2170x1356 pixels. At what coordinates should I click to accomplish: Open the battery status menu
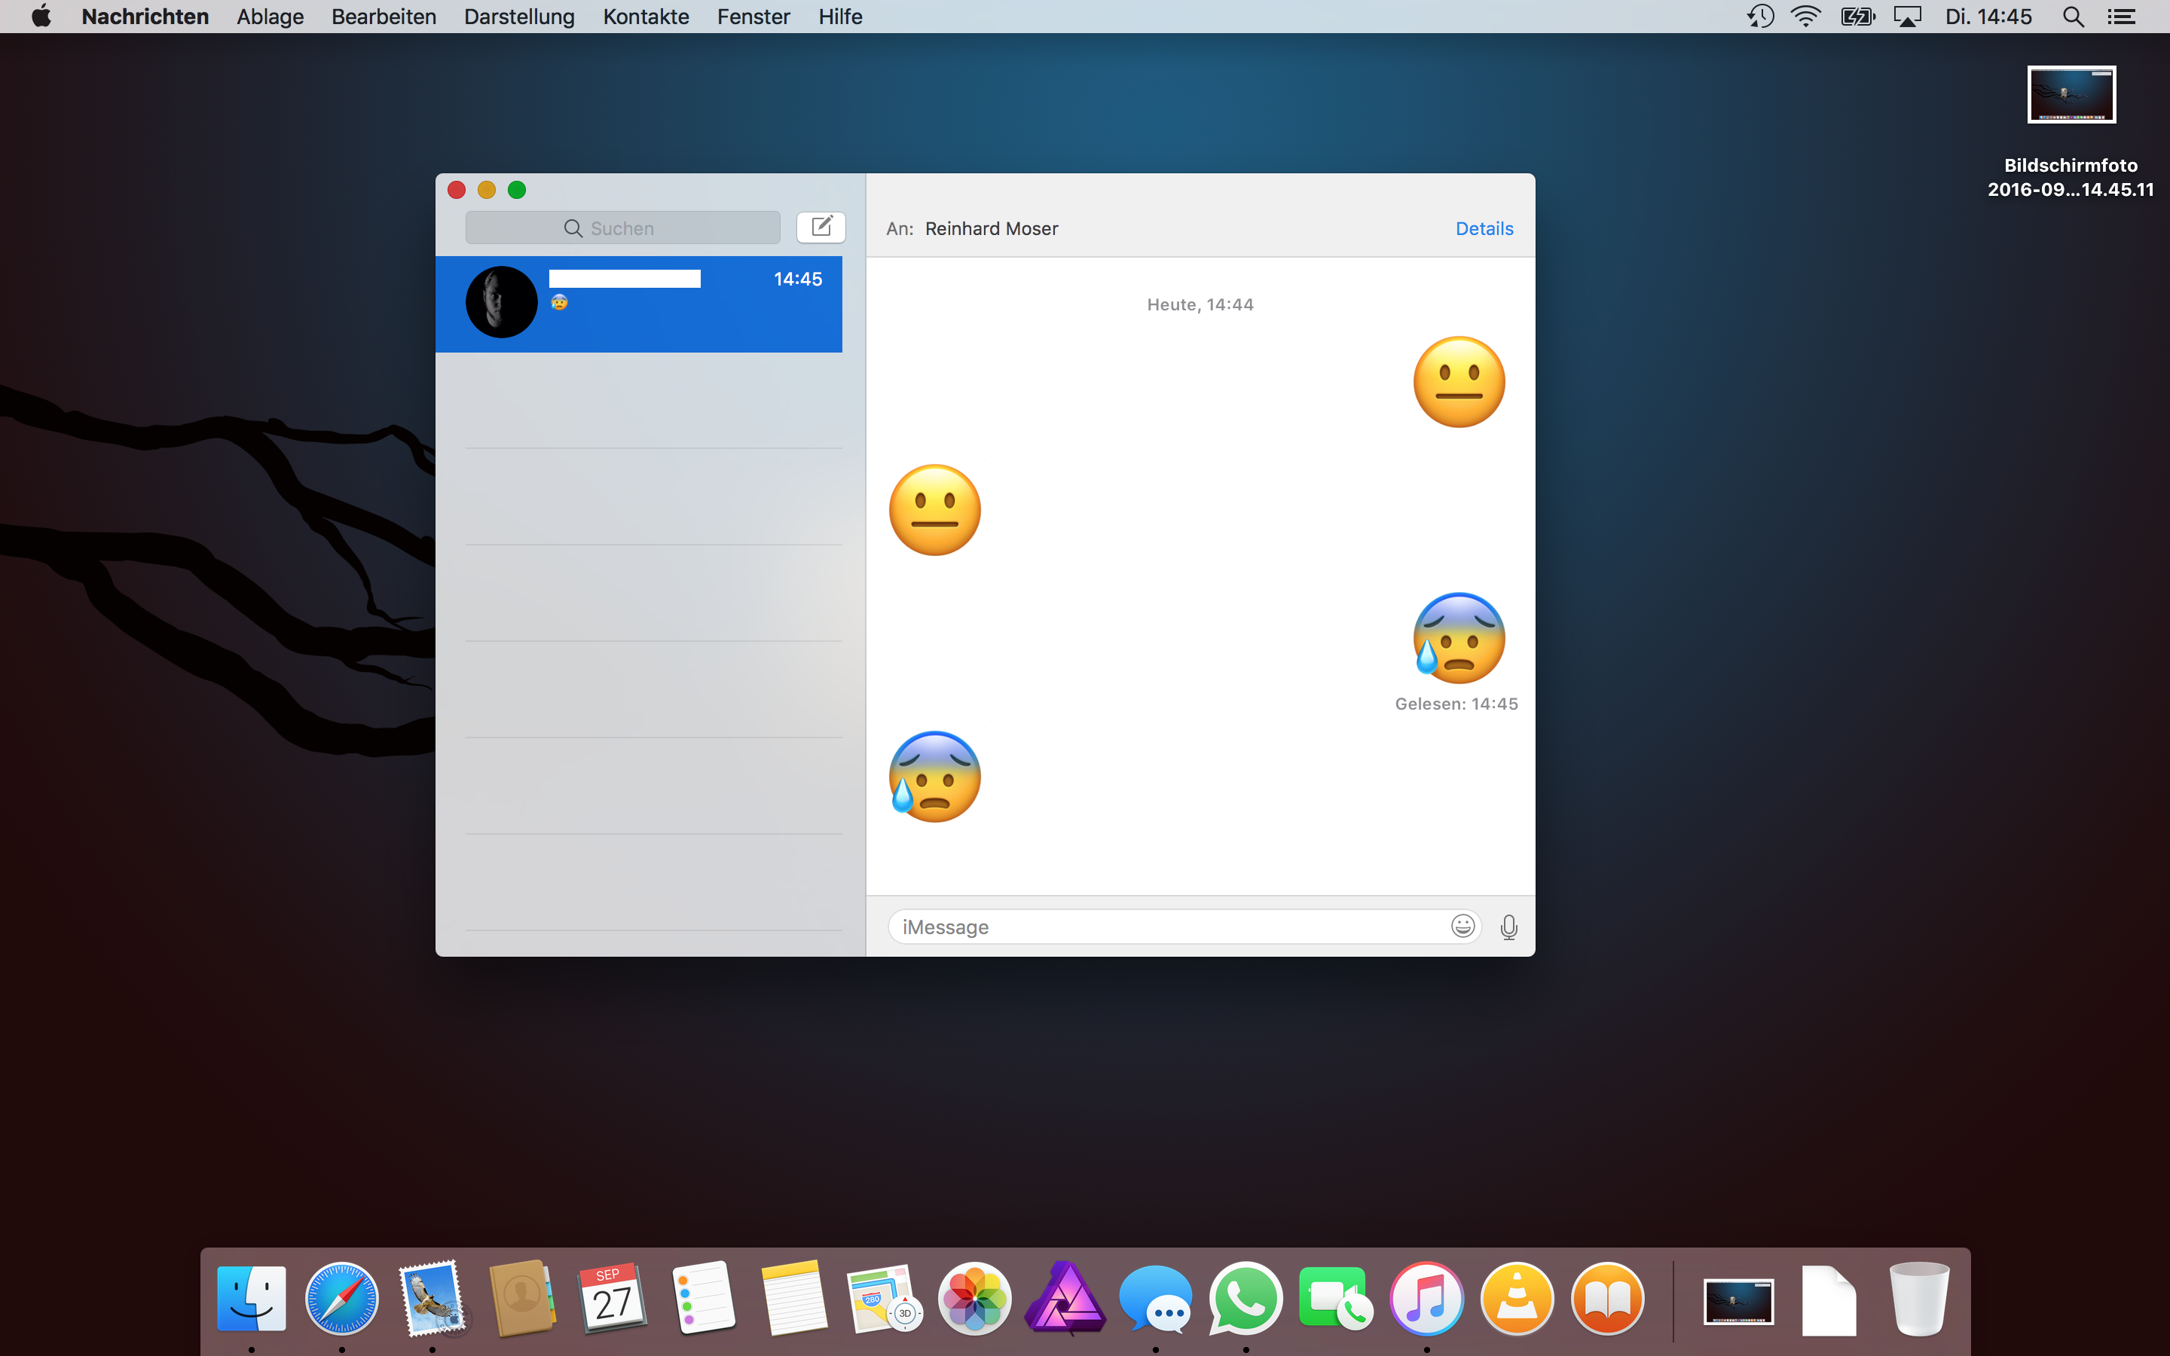pyautogui.click(x=1857, y=17)
